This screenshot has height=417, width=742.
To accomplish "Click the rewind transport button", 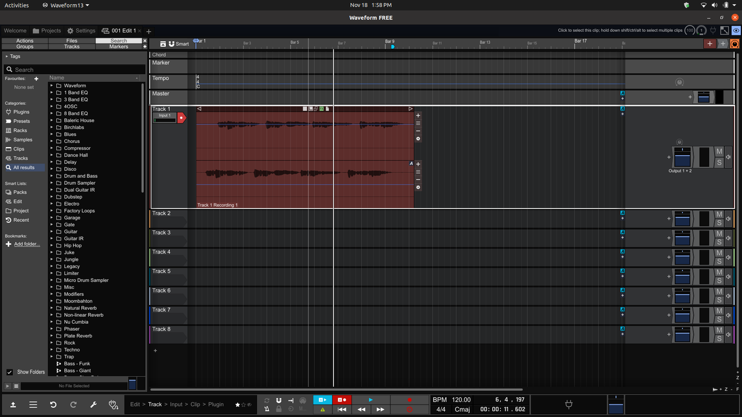I will pos(361,409).
